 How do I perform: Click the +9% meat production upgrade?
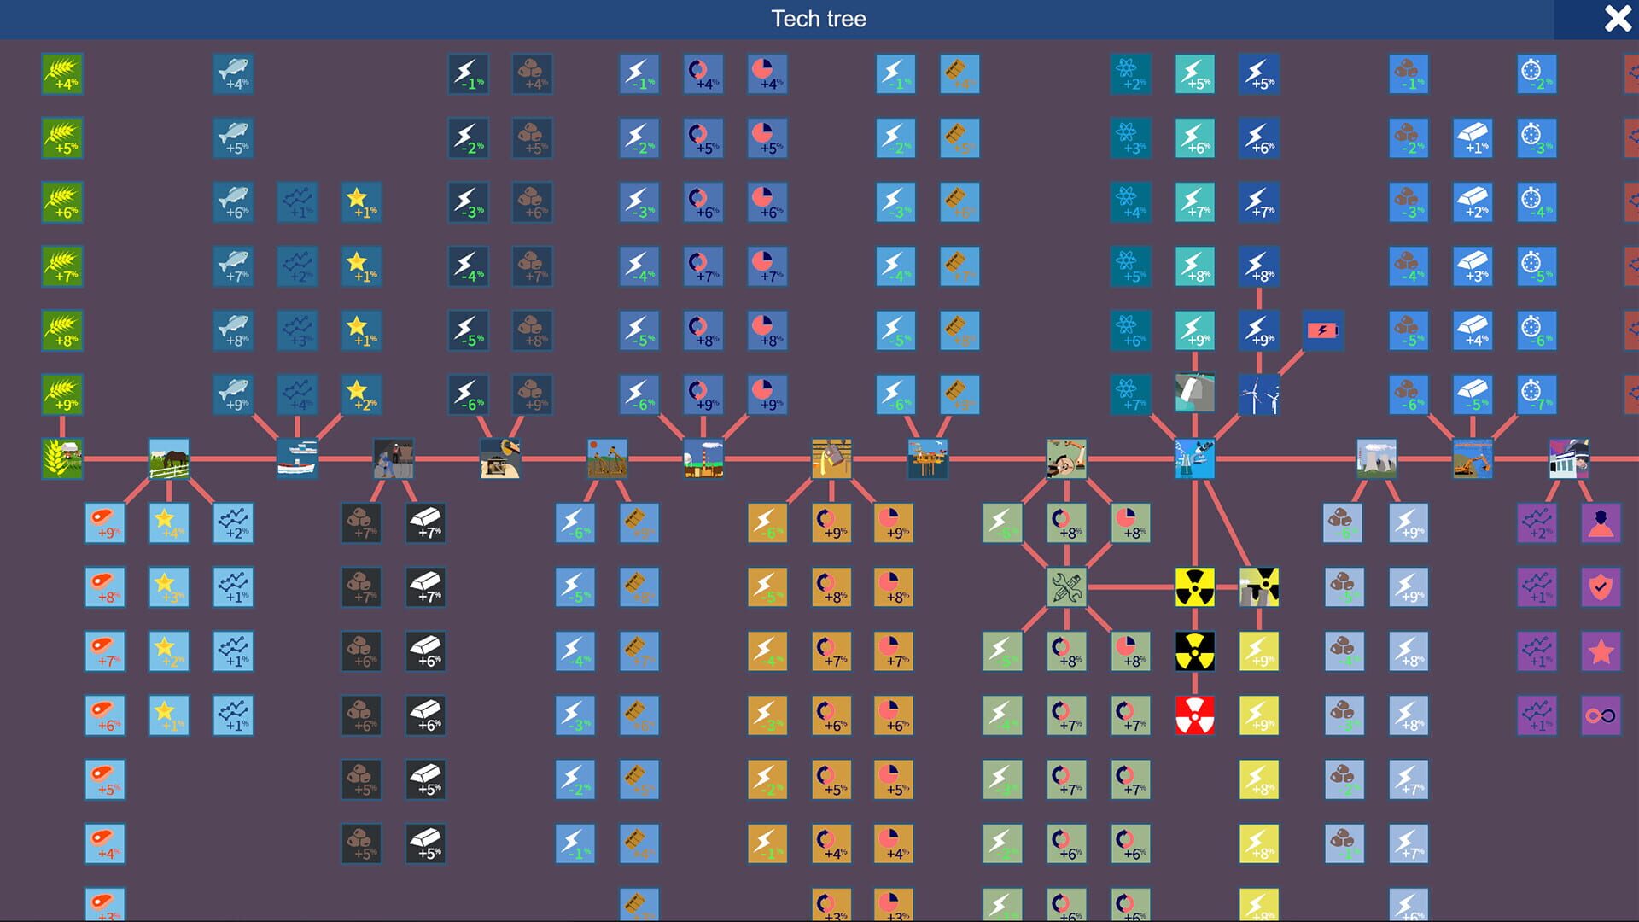click(x=105, y=522)
